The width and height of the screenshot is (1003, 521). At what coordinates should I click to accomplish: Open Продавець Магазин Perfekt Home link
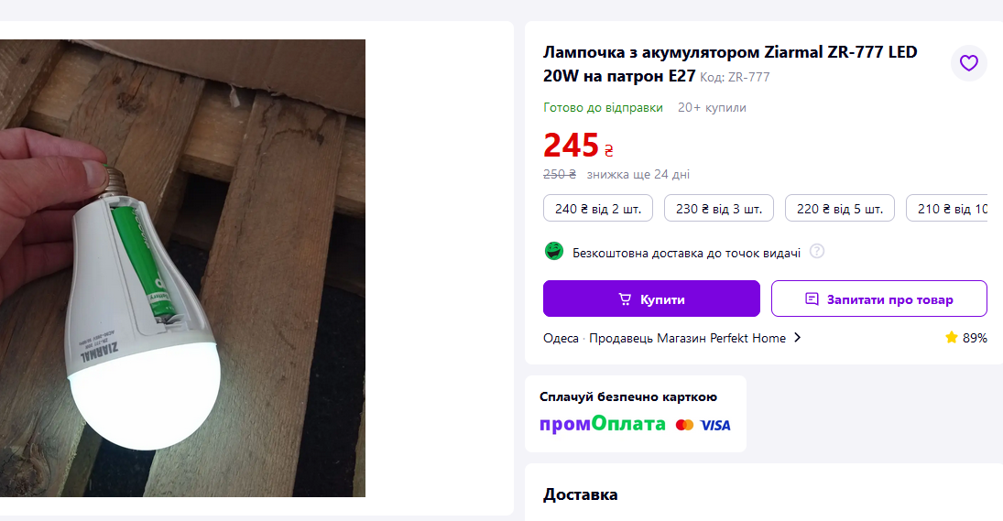687,338
